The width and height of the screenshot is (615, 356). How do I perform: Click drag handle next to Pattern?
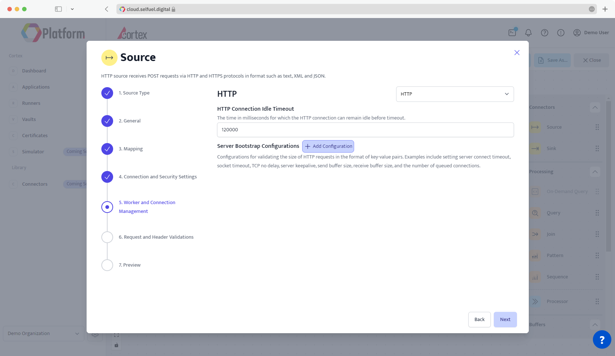pos(597,256)
